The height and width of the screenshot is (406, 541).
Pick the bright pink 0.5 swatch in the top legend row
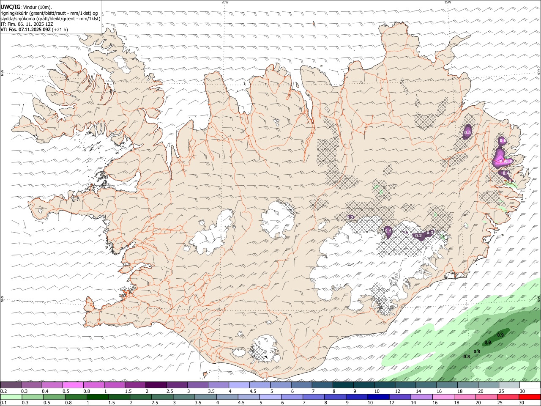[x=73, y=385]
